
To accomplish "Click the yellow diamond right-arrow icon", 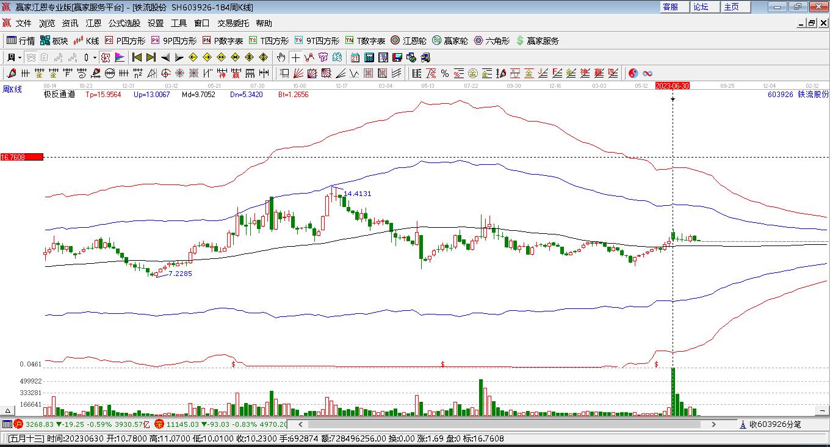I will click(x=207, y=57).
